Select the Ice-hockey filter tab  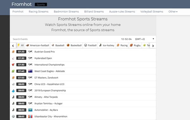pyautogui.click(x=106, y=46)
